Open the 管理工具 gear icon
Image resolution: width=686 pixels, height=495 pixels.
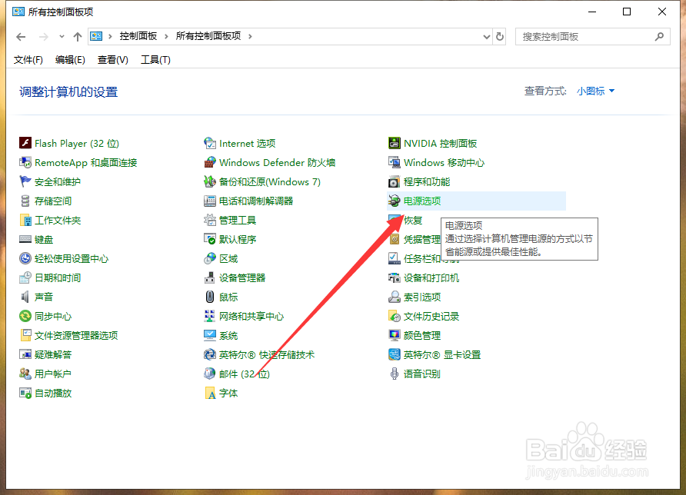pyautogui.click(x=210, y=220)
